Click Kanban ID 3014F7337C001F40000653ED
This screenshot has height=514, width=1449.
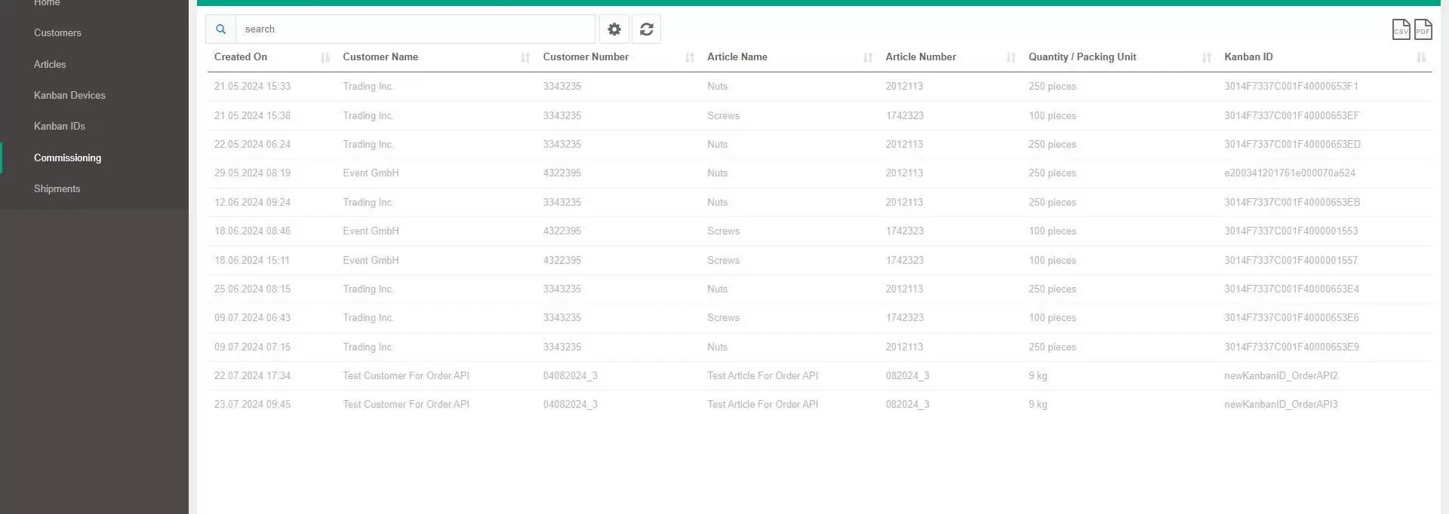1292,144
